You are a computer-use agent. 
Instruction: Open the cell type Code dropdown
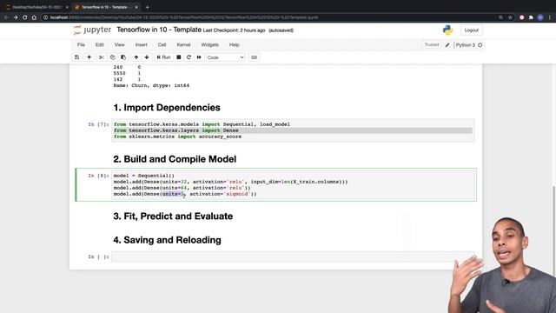click(226, 57)
